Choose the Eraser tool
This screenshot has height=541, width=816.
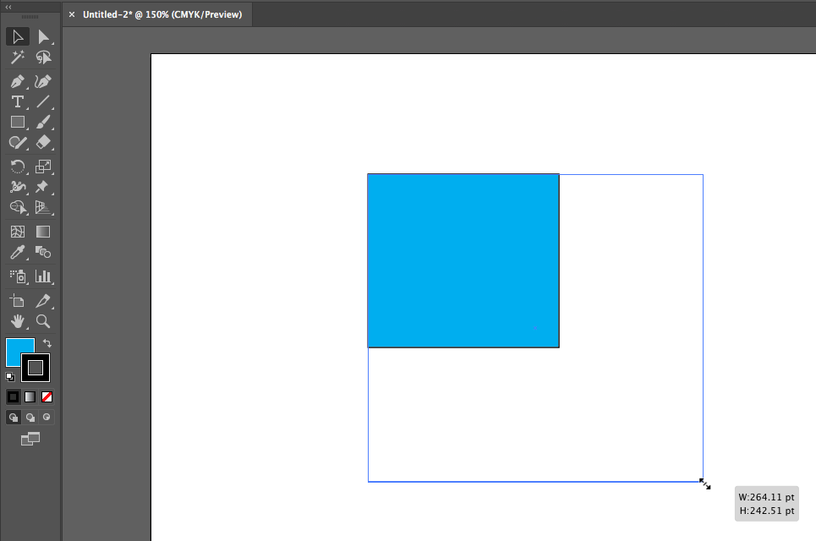[x=43, y=142]
